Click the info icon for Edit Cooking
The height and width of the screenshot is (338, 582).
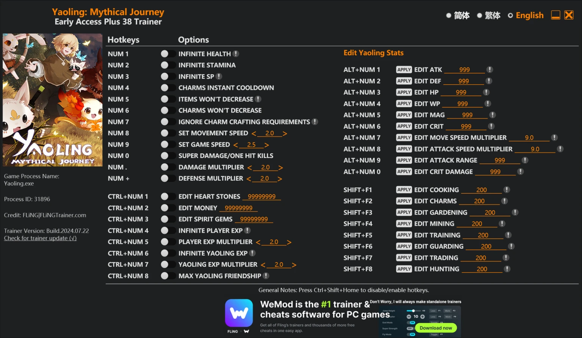(x=507, y=190)
